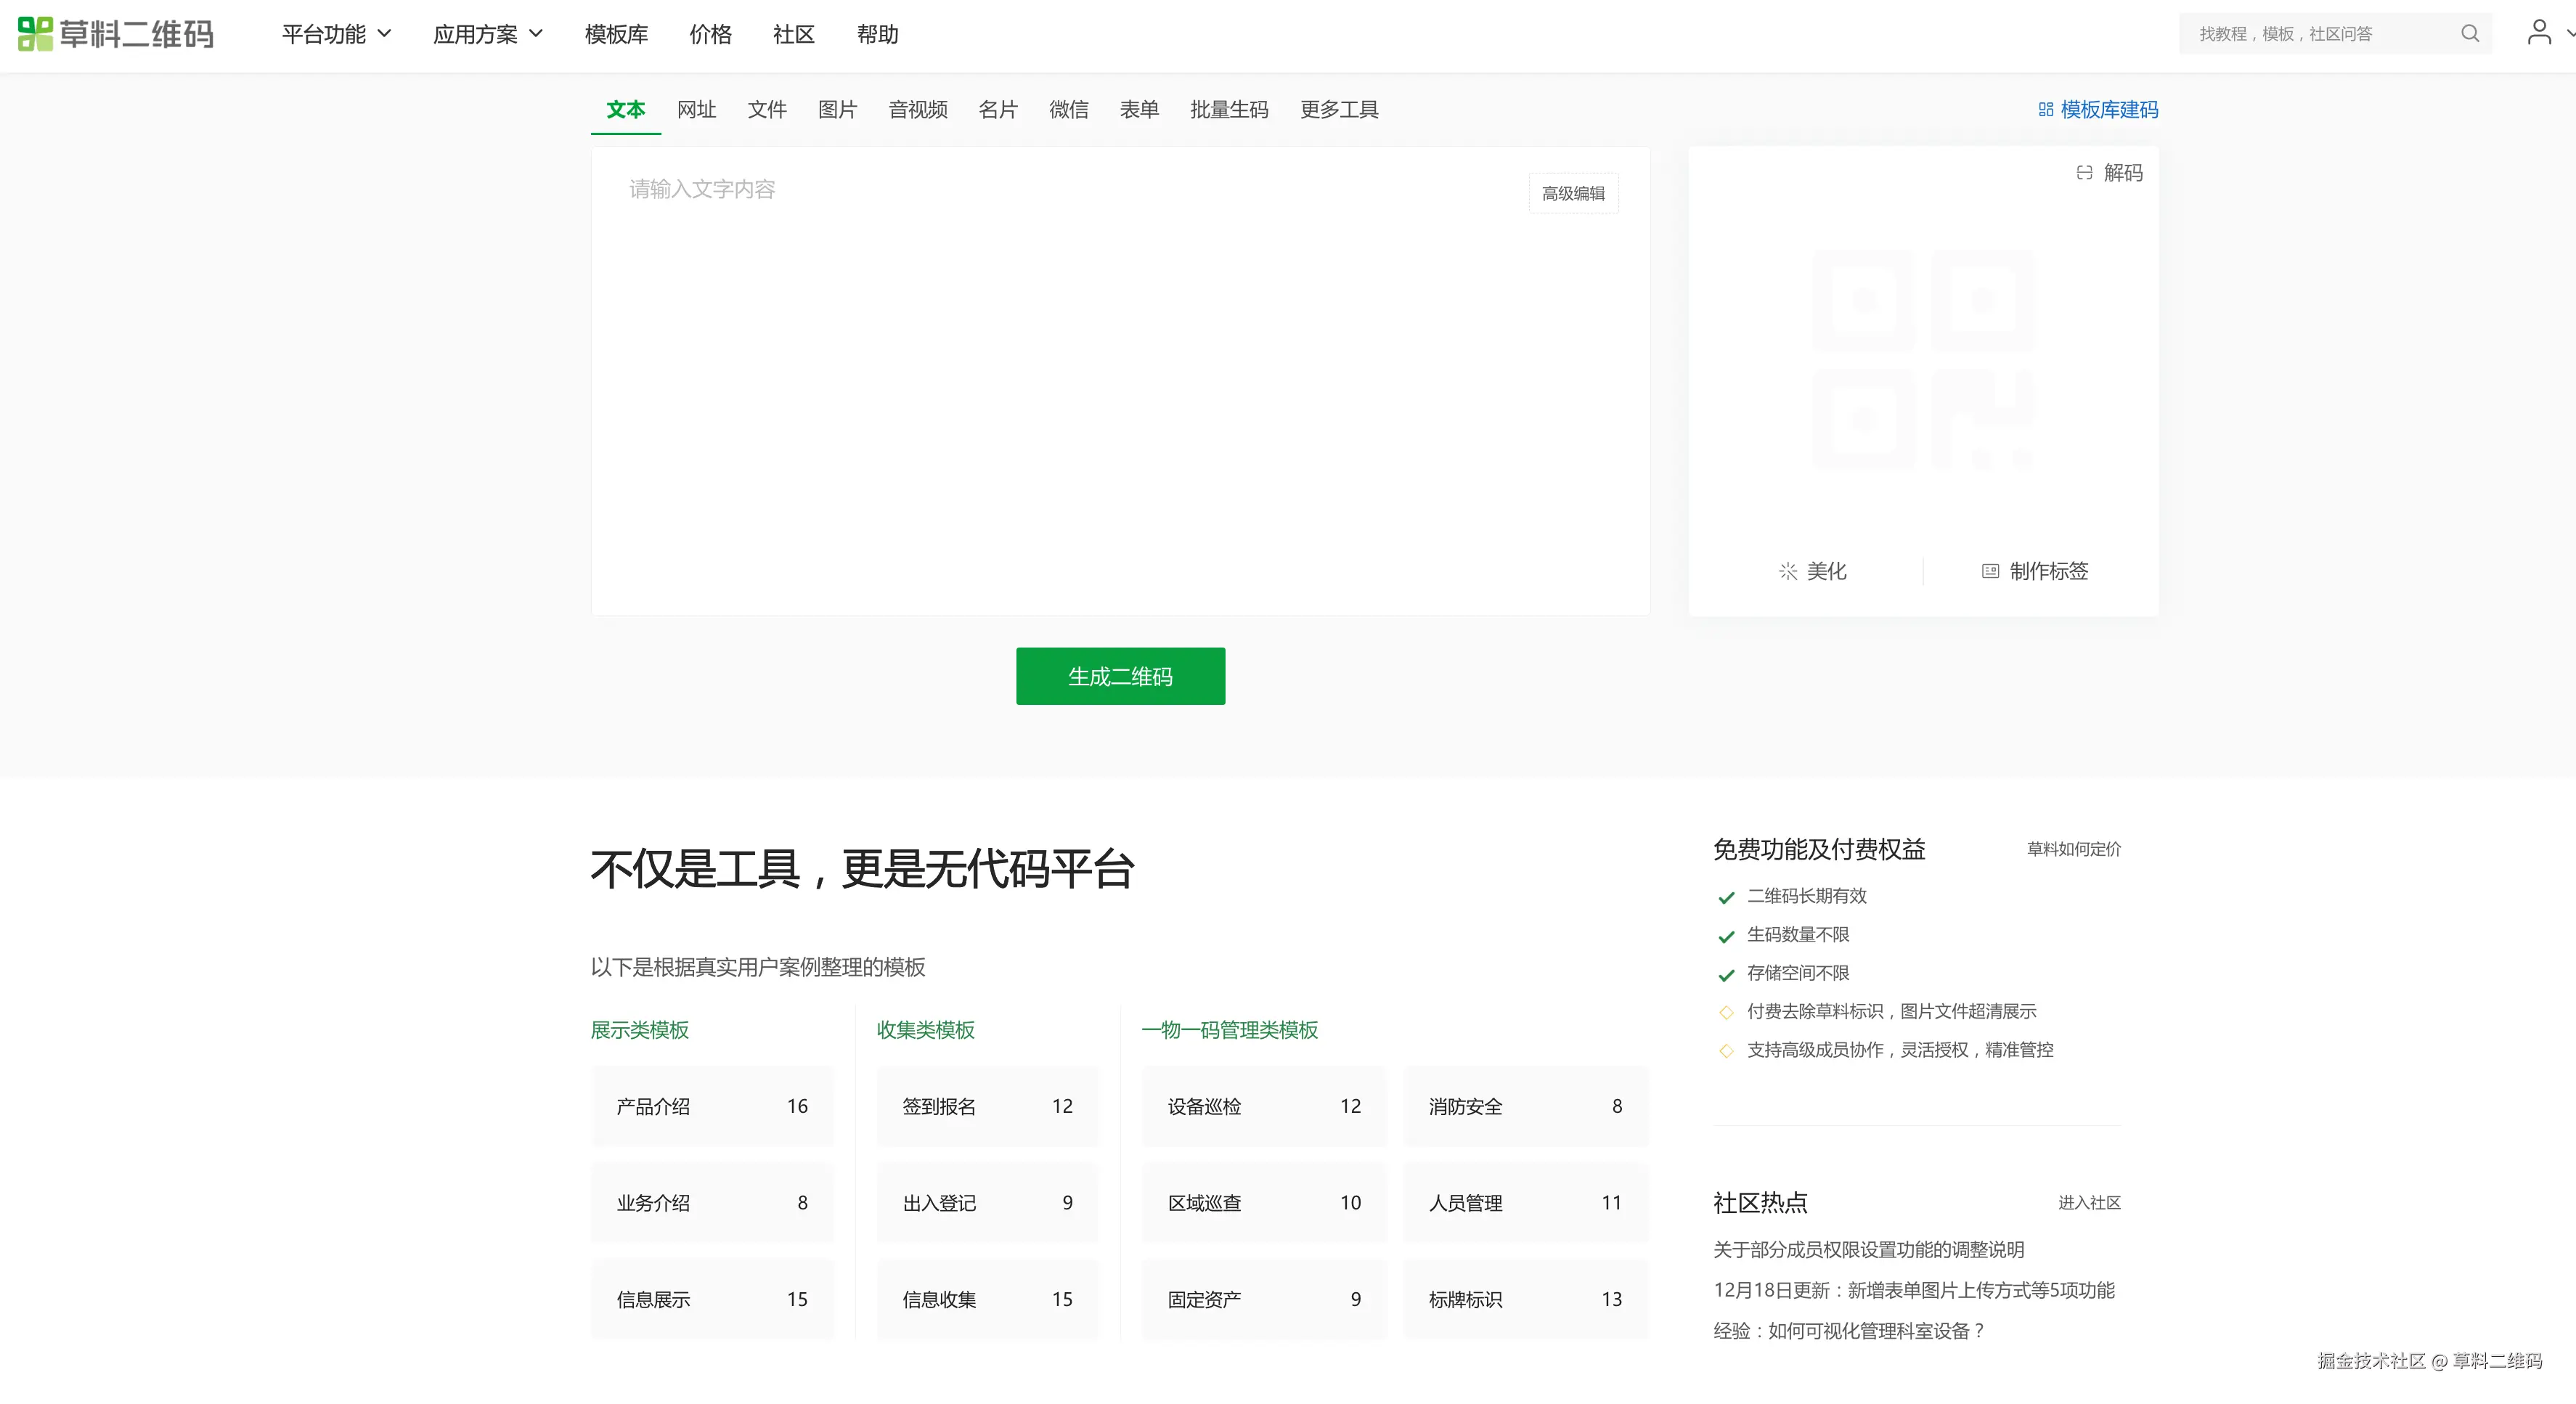The width and height of the screenshot is (2576, 1404).
Task: Switch to the 网址 tab
Action: 696,110
